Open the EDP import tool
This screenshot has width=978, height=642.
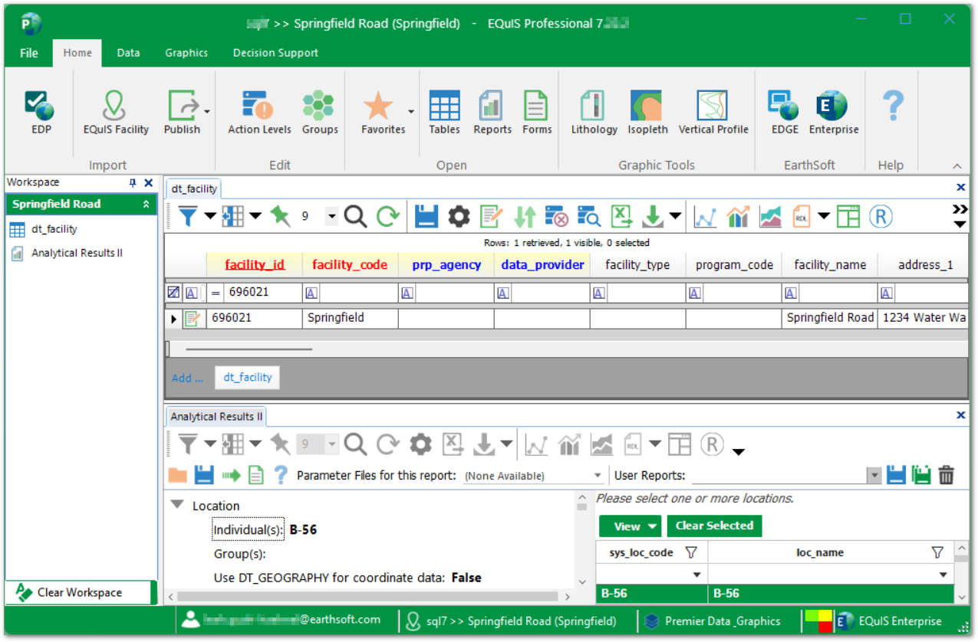tap(41, 112)
